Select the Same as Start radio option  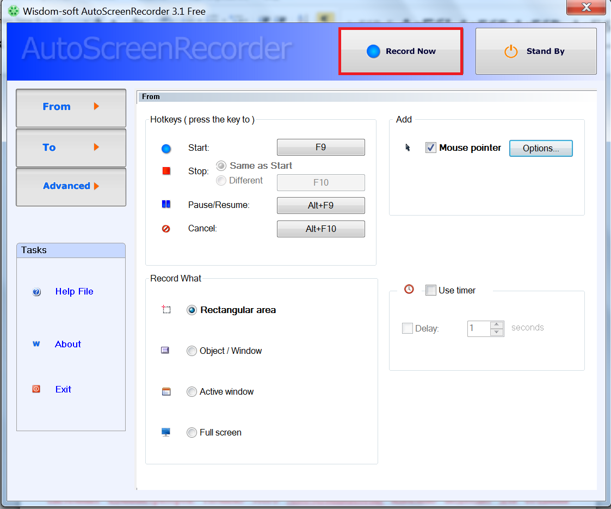click(221, 166)
